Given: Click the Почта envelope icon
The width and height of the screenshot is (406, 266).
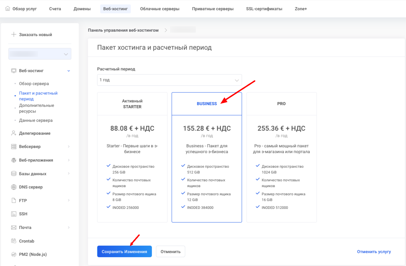Looking at the screenshot, I should click(14, 228).
